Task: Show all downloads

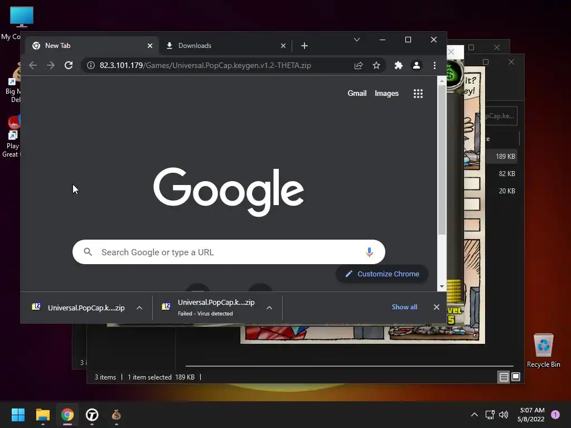Action: (x=404, y=307)
